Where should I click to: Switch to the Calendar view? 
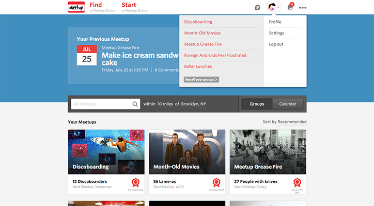tap(288, 104)
